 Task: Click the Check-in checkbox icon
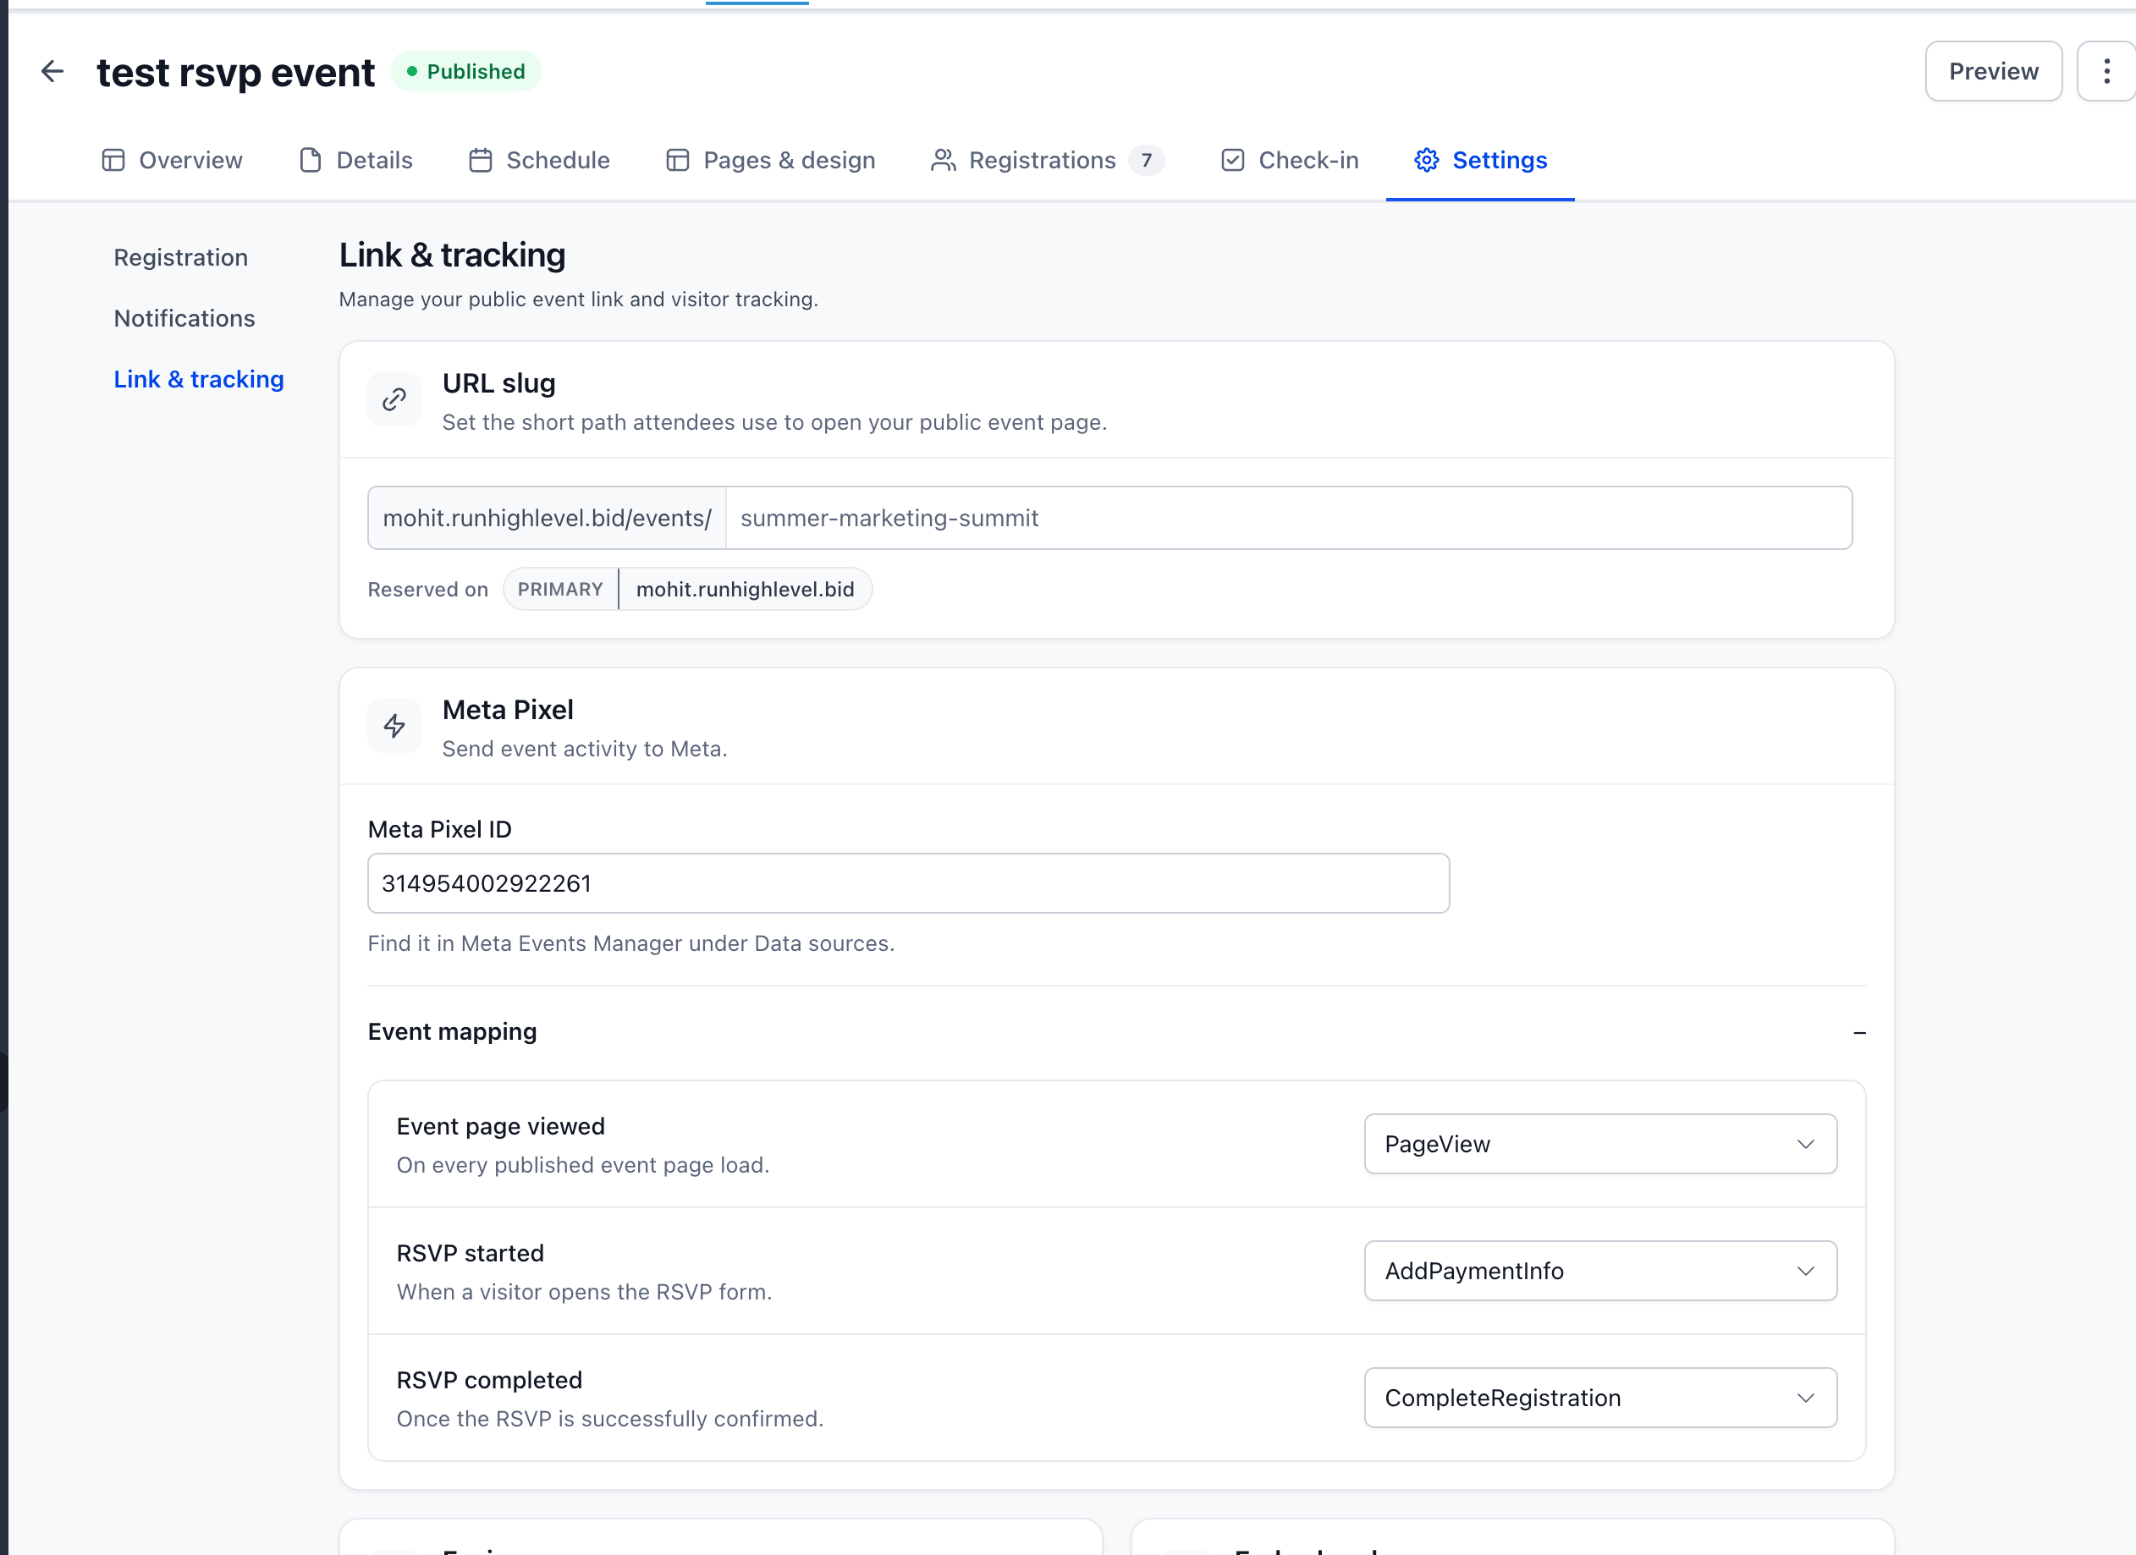coord(1233,160)
